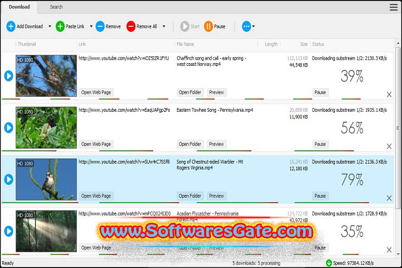Expand the Add Download dropdown arrow

[x=50, y=26]
